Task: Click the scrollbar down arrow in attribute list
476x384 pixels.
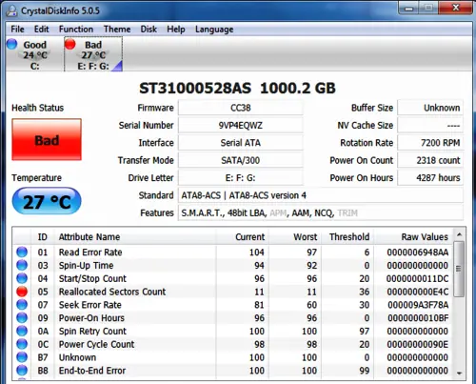Action: coord(459,374)
